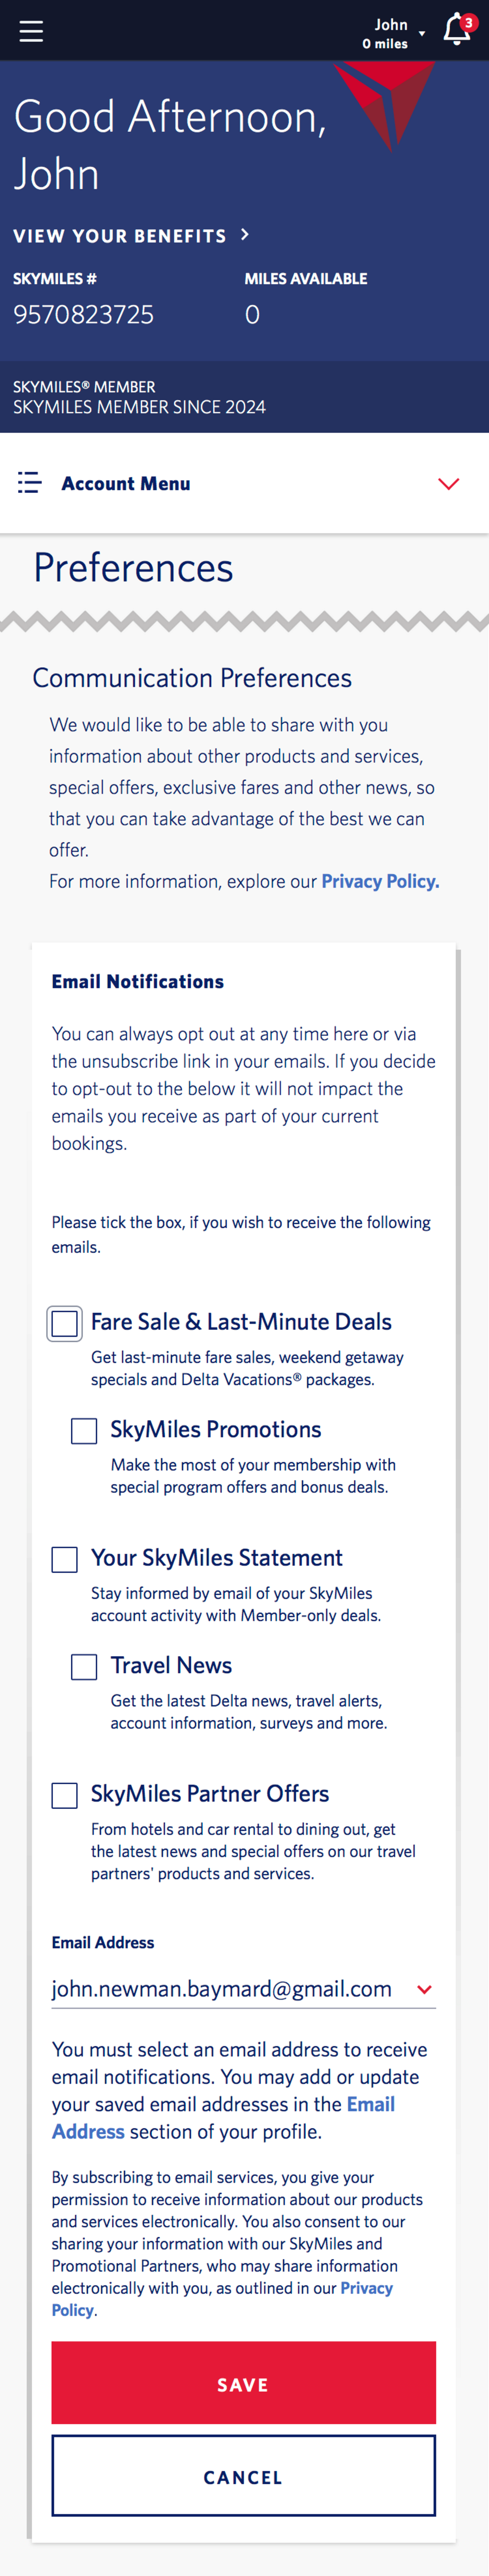Click the Account Menu list icon
This screenshot has height=2576, width=489.
pyautogui.click(x=29, y=483)
